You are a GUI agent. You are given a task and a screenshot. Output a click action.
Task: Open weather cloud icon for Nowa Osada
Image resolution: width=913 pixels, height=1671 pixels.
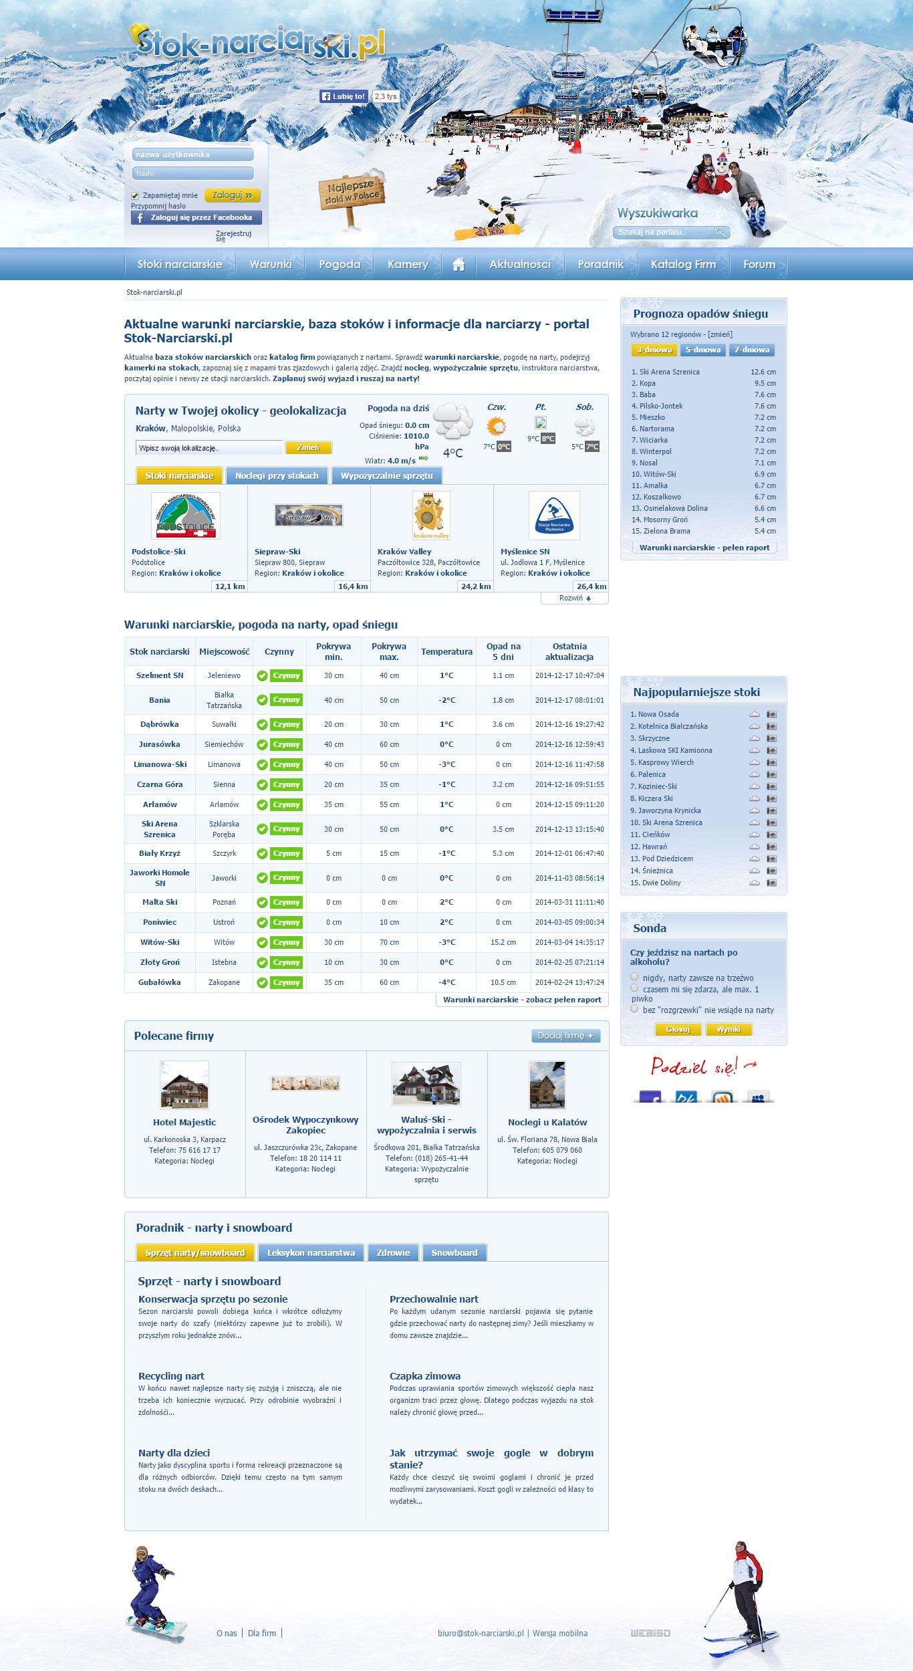[x=754, y=714]
